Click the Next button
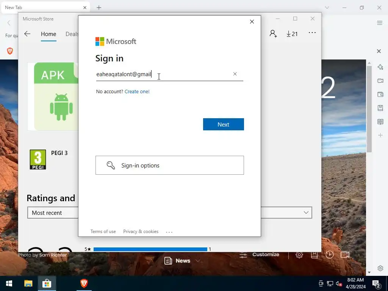The height and width of the screenshot is (291, 388). pos(224,124)
